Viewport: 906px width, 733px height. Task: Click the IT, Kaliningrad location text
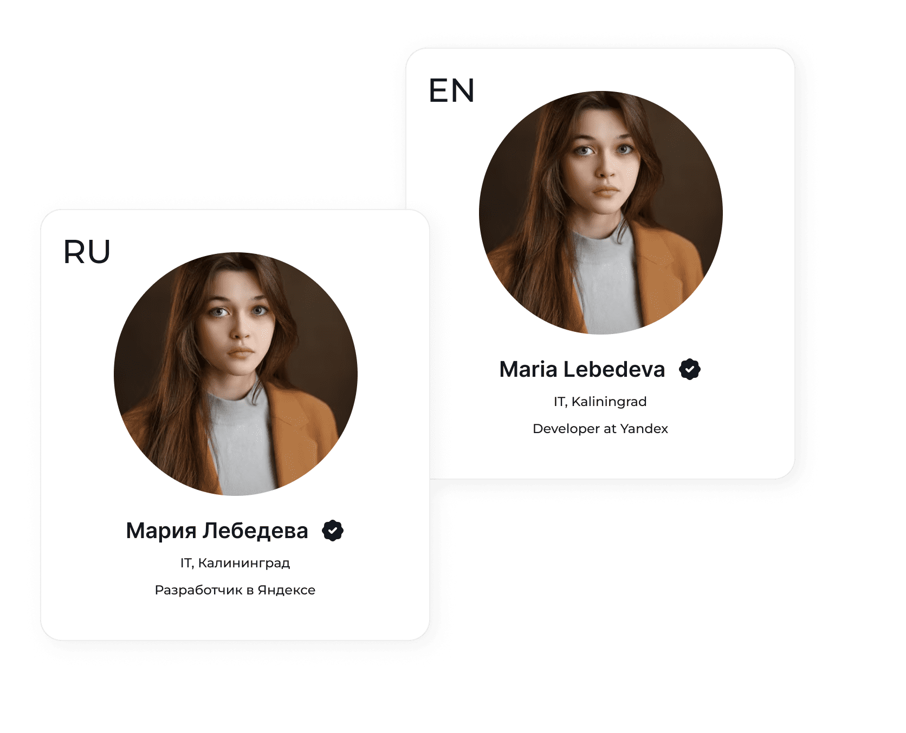click(600, 402)
